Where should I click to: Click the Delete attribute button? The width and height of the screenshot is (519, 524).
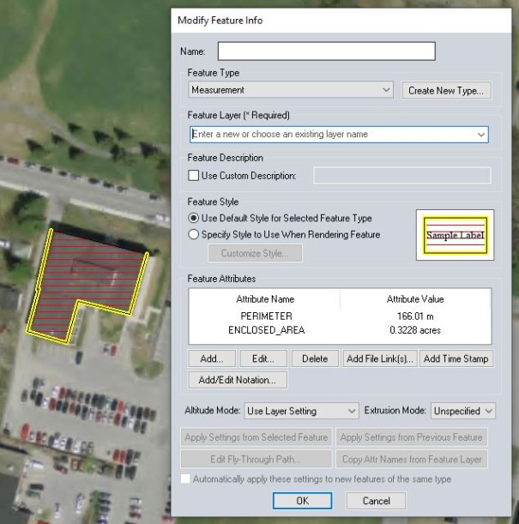coord(315,358)
